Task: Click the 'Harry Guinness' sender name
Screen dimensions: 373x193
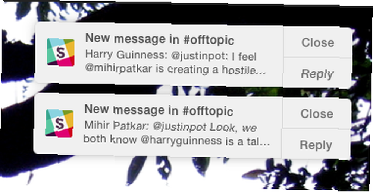Action: click(126, 55)
